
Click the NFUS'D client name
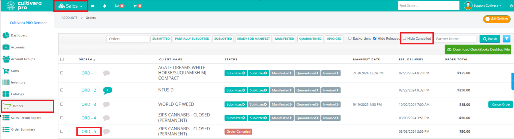[x=166, y=90]
